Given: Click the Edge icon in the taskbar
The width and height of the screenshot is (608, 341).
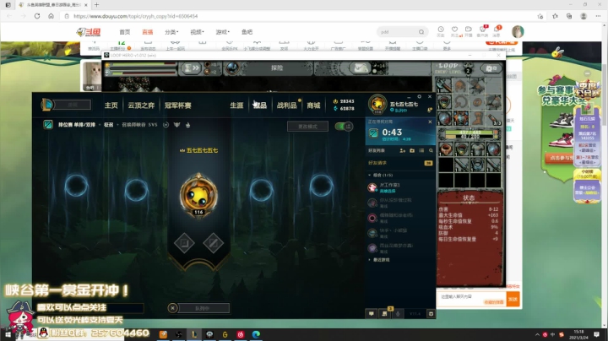Looking at the screenshot, I should click(x=256, y=334).
